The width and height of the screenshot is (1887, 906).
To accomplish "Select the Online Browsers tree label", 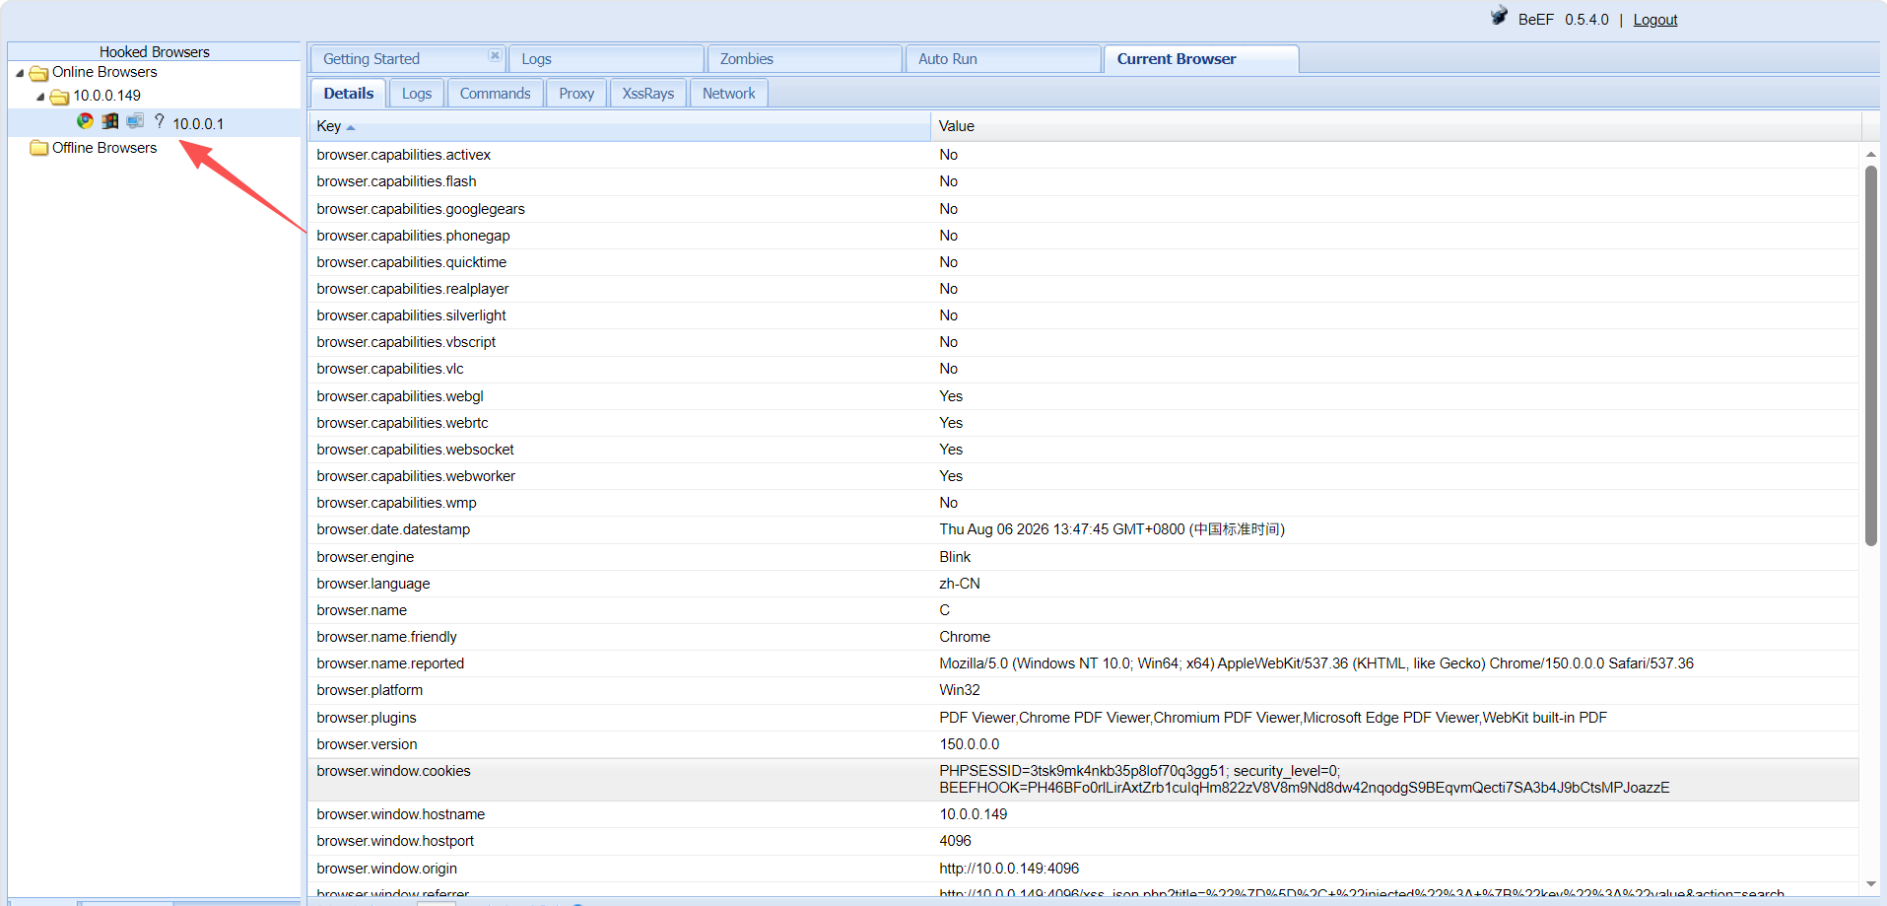I will (x=104, y=72).
